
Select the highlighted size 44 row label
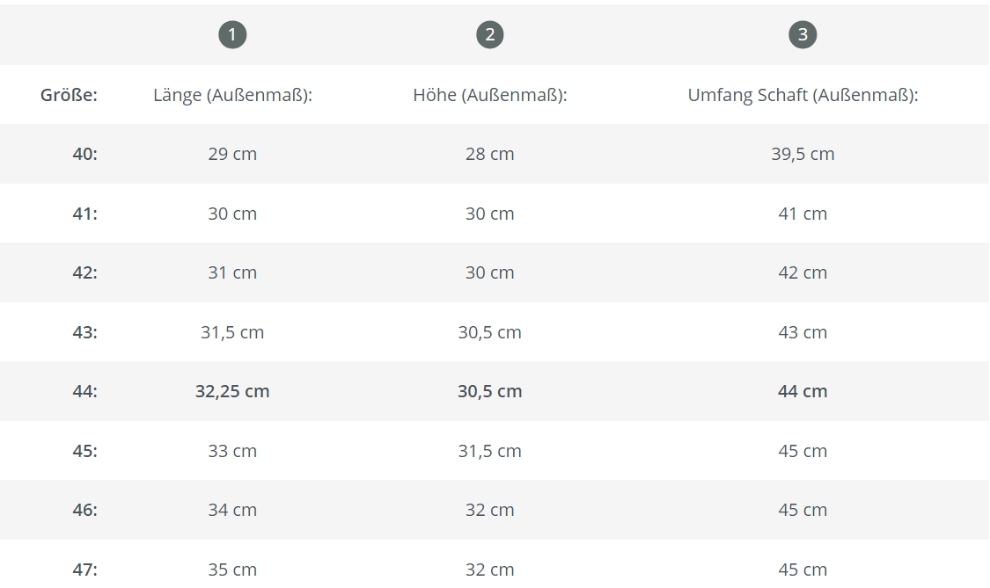point(84,391)
